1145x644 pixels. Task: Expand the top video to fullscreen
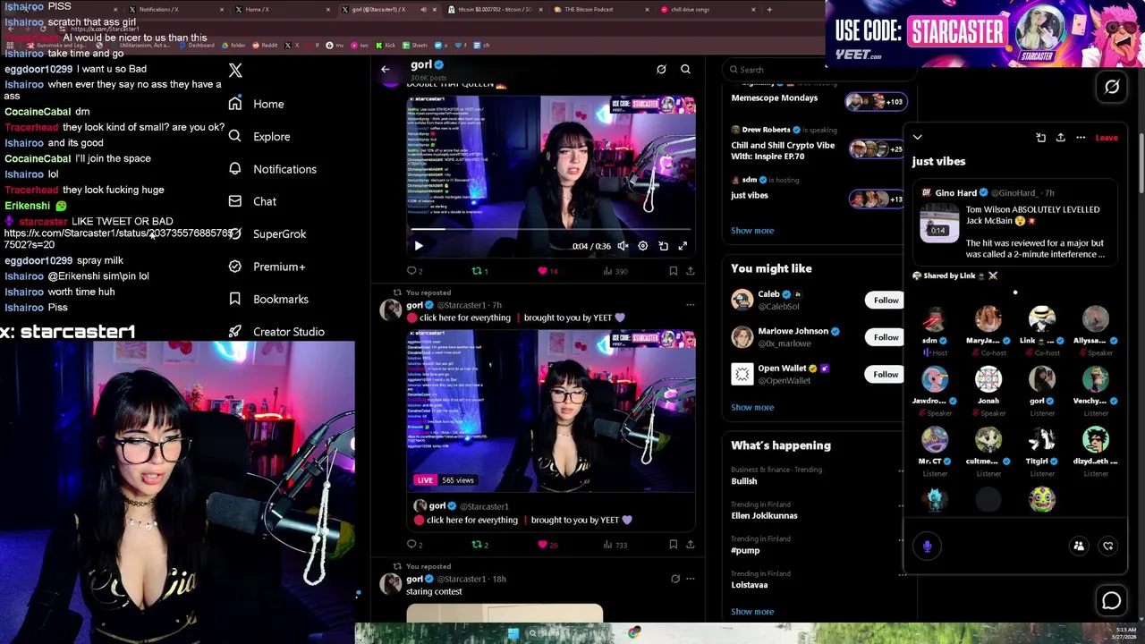point(683,245)
